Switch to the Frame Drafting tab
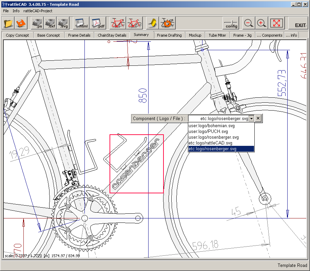Image resolution: width=310 pixels, height=271 pixels. 170,35
